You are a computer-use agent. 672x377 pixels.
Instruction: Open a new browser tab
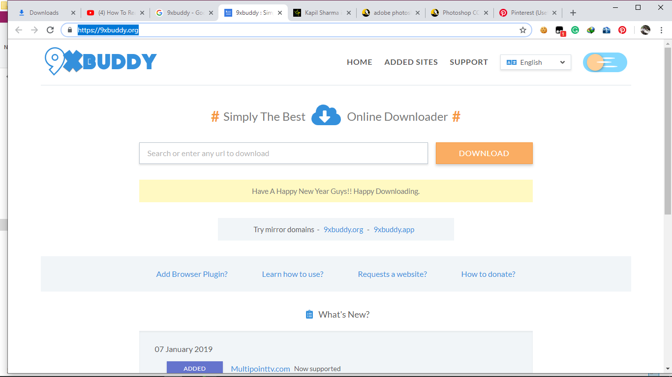573,13
